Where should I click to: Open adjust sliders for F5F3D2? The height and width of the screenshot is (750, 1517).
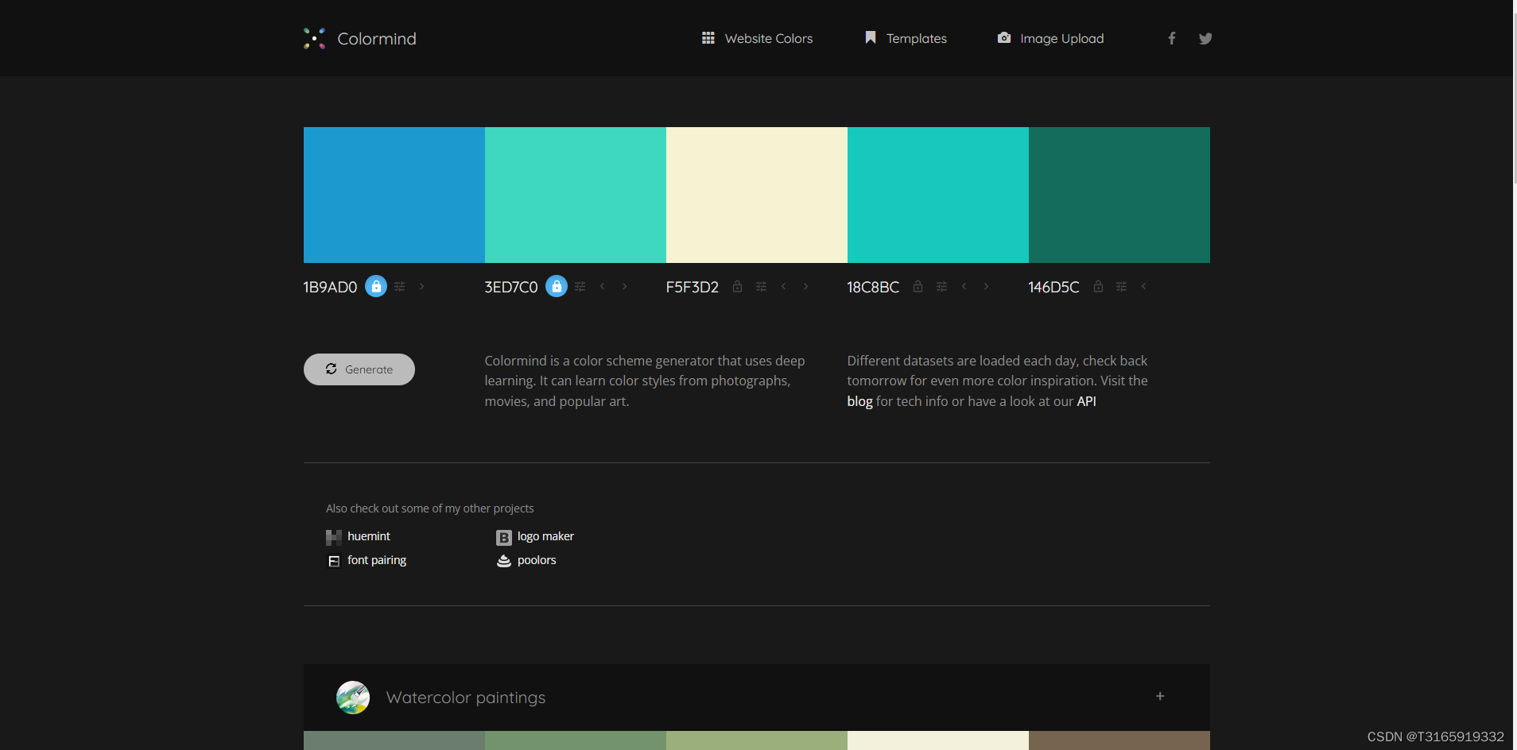pos(762,286)
